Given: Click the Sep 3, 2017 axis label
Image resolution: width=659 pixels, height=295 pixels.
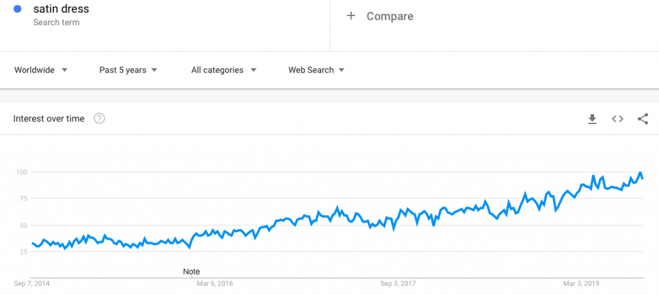Looking at the screenshot, I should coord(398,283).
